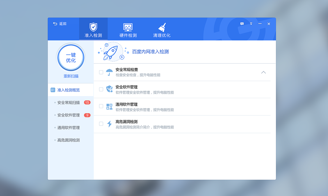Image resolution: width=328 pixels, height=196 pixels.
Task: Click the 一键优化 round button
Action: [x=71, y=57]
